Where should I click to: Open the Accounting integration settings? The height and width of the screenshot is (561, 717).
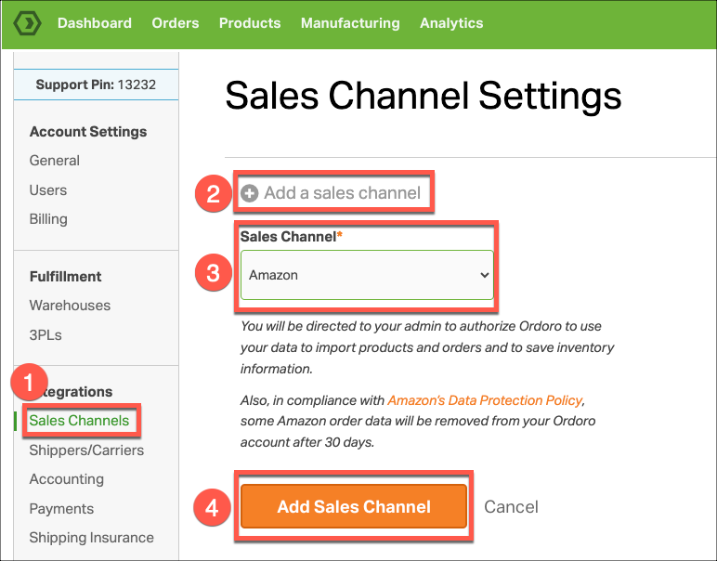(x=67, y=479)
